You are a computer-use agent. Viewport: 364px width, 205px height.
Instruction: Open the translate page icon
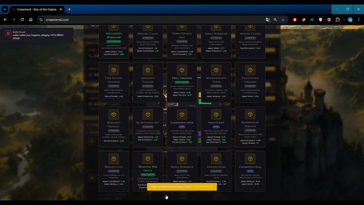(268, 20)
